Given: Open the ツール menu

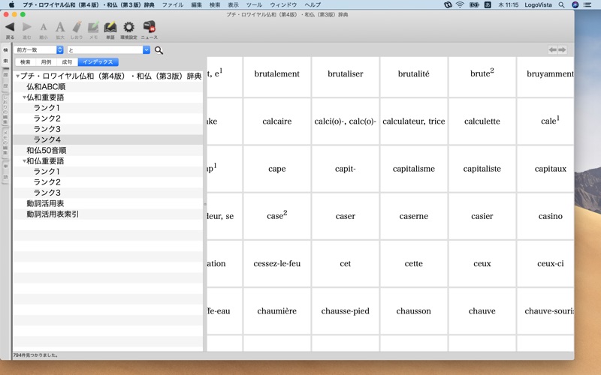Looking at the screenshot, I should tap(254, 4).
